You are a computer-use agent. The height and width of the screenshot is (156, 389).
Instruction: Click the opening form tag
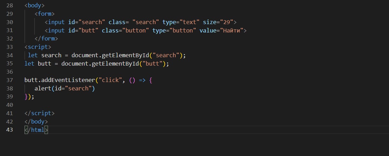45,14
